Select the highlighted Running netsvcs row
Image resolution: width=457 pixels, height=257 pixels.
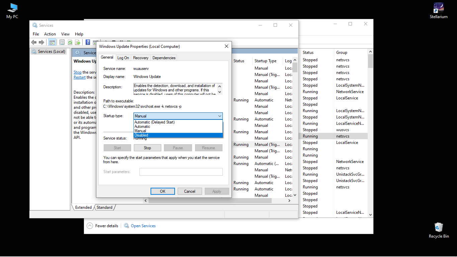click(333, 136)
